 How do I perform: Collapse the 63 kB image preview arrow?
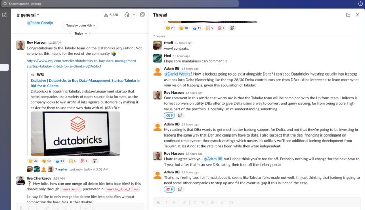pyautogui.click(x=119, y=108)
